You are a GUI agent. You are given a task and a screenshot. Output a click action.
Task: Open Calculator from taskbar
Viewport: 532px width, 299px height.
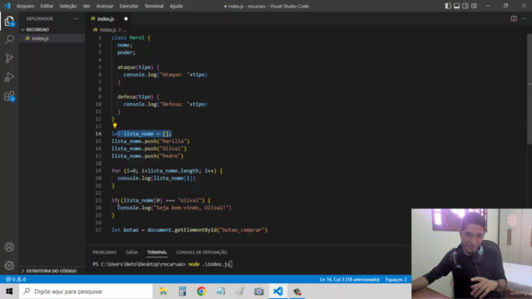click(182, 292)
